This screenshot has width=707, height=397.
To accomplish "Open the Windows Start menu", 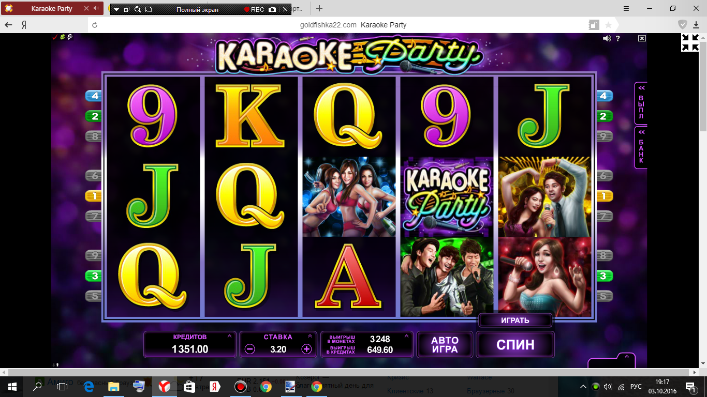I will pyautogui.click(x=12, y=387).
